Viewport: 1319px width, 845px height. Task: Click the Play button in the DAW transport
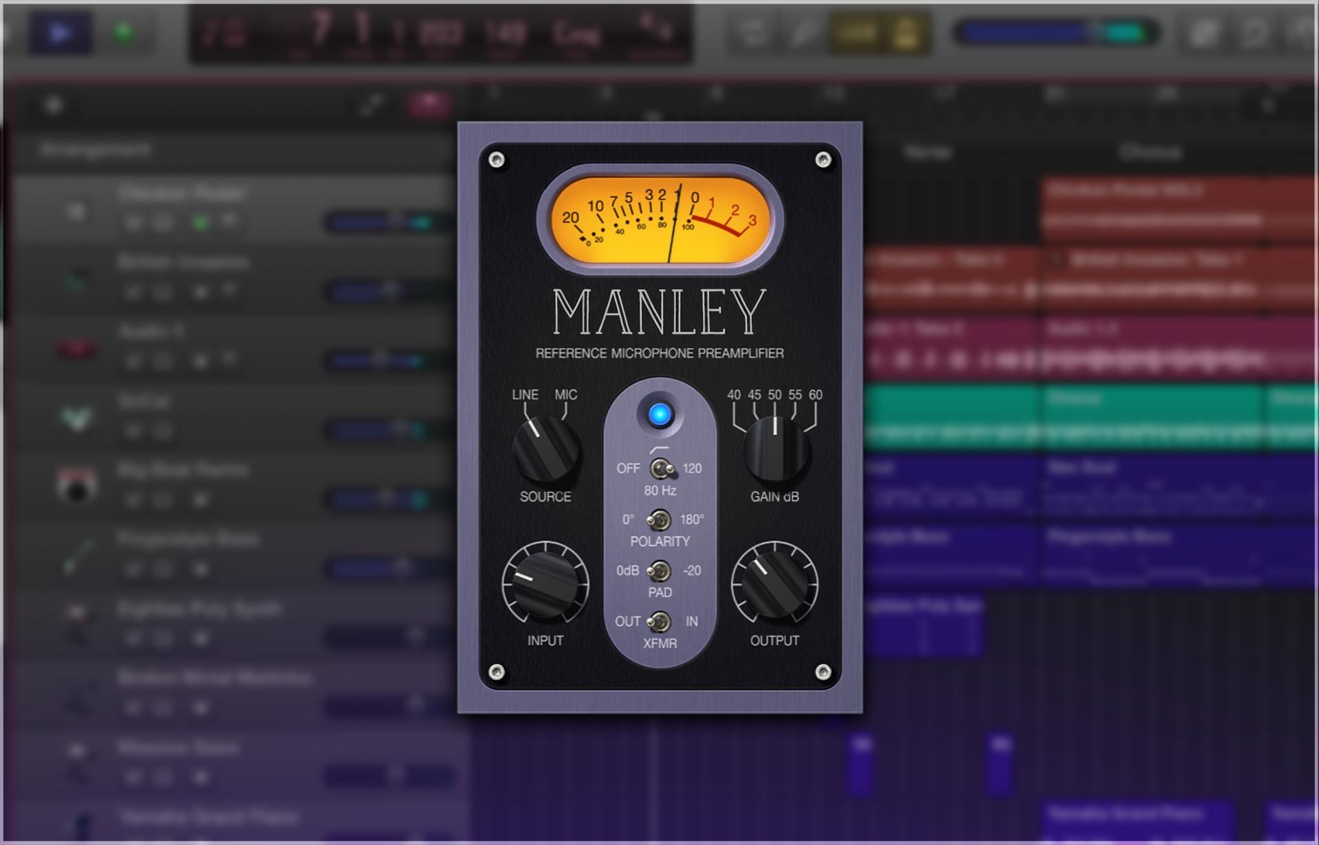click(60, 32)
